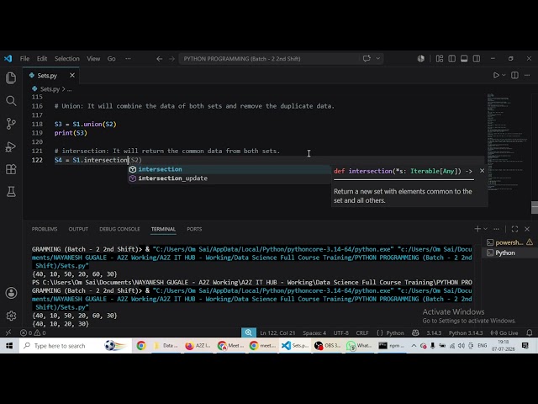Click the Go Live status bar button
This screenshot has height=404, width=538.
(504, 332)
